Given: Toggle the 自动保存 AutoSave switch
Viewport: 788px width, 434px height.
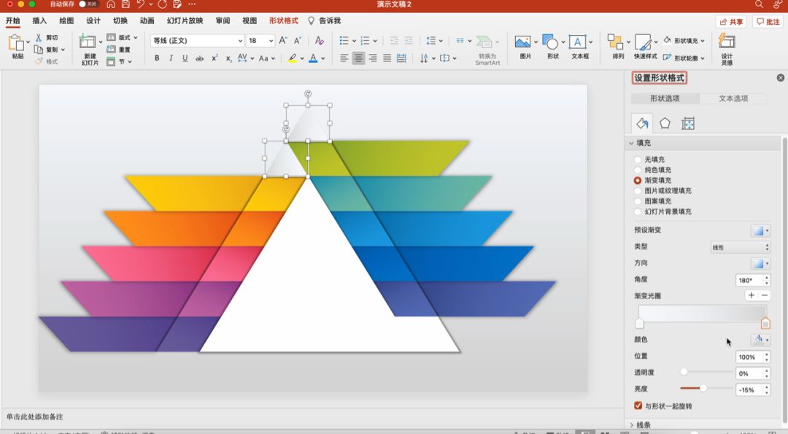Looking at the screenshot, I should point(88,4).
